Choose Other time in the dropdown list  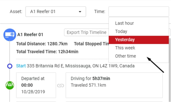[x=126, y=56]
